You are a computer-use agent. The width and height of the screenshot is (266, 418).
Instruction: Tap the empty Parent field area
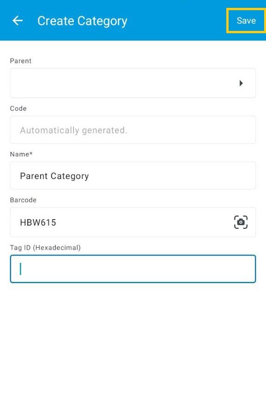coord(115,83)
